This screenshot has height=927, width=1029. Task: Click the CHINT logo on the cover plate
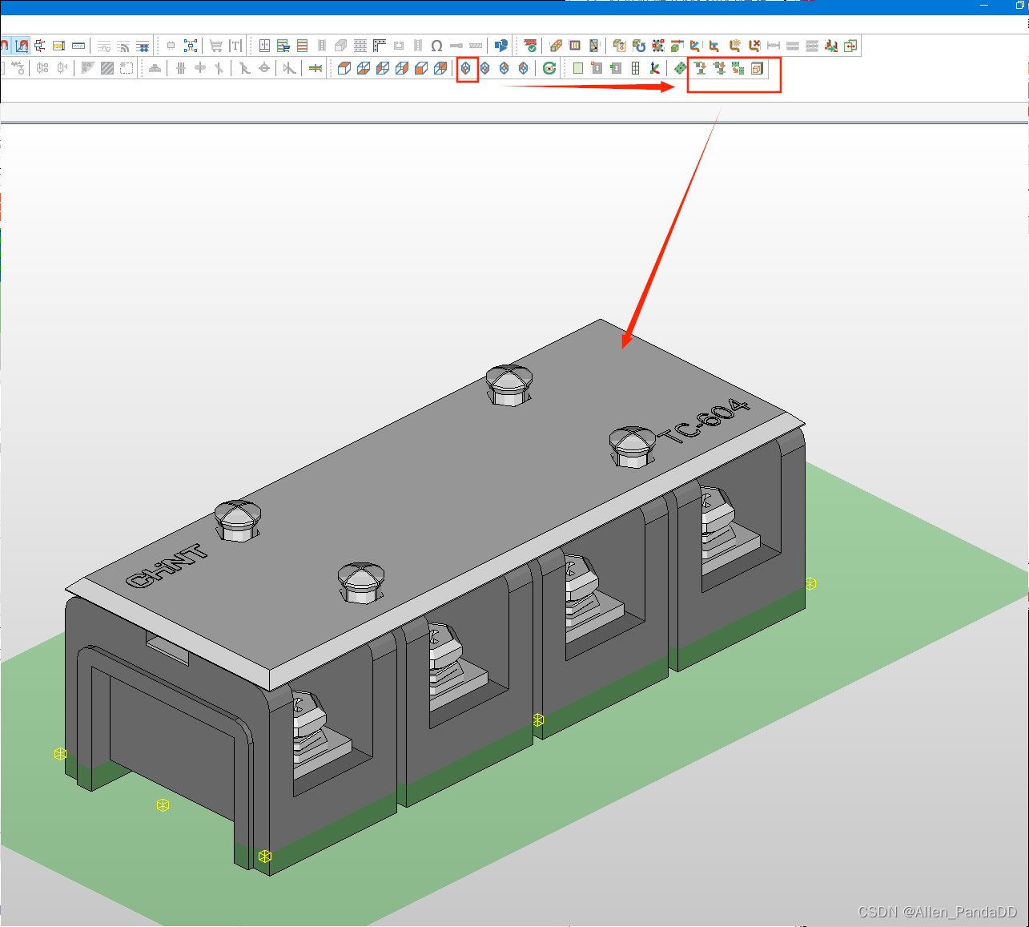click(x=167, y=566)
